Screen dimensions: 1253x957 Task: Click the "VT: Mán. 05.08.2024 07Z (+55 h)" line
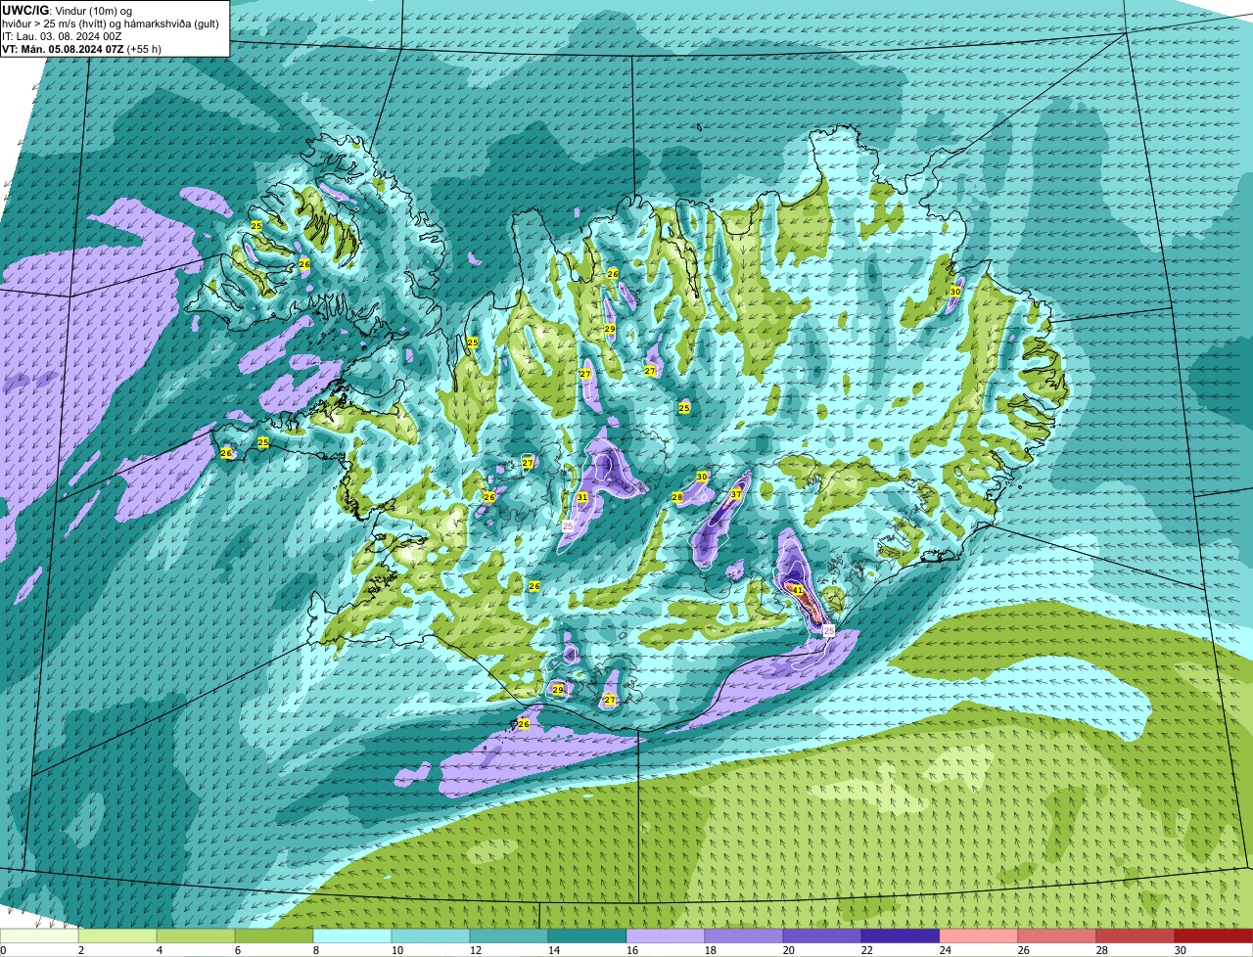coord(81,48)
